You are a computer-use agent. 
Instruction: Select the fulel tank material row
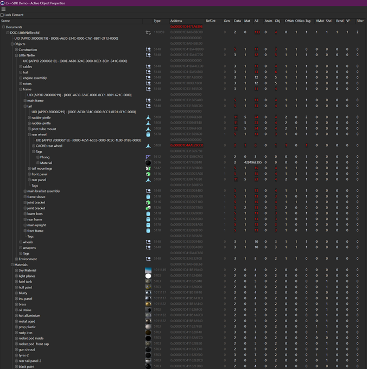[x=183, y=281]
